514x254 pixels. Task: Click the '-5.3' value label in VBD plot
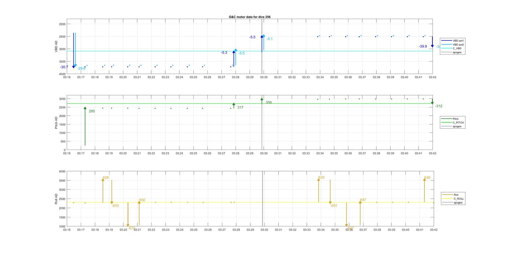click(224, 53)
